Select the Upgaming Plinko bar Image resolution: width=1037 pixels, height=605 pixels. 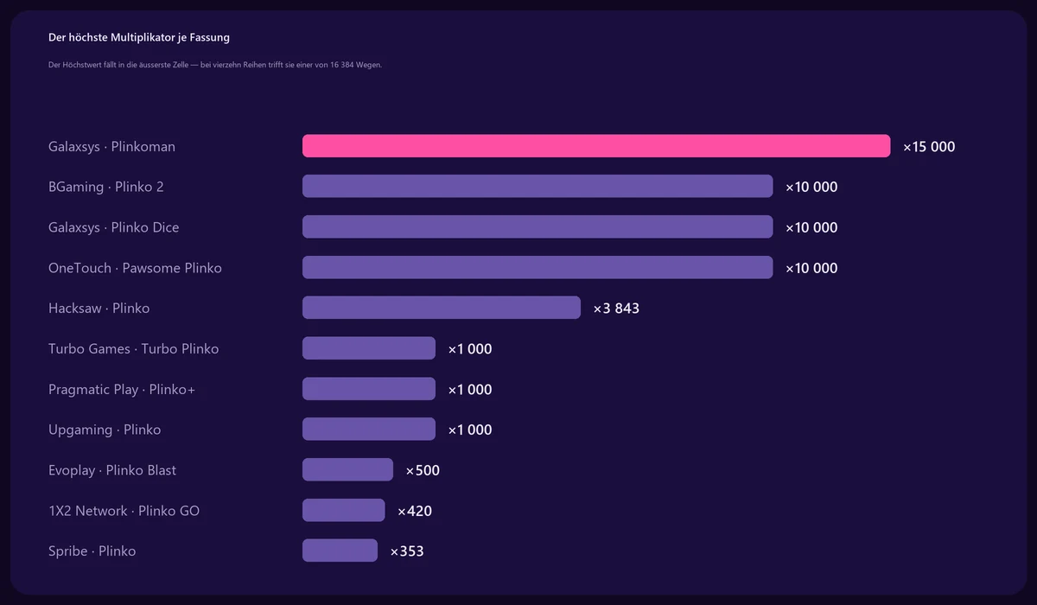pos(369,430)
